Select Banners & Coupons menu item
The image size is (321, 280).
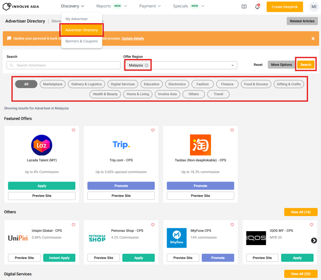[82, 41]
